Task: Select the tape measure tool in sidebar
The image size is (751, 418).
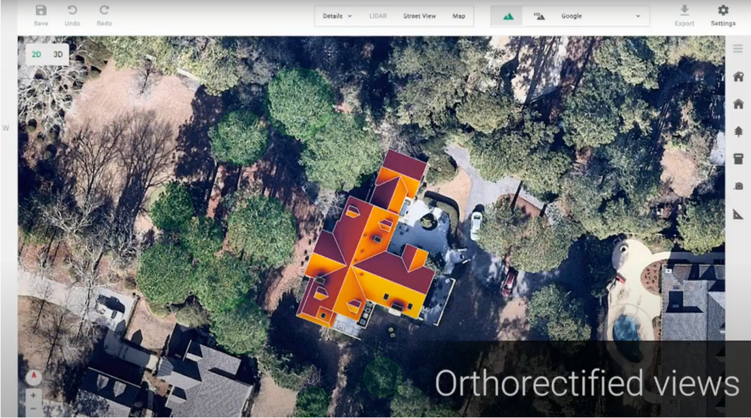Action: coord(737,186)
